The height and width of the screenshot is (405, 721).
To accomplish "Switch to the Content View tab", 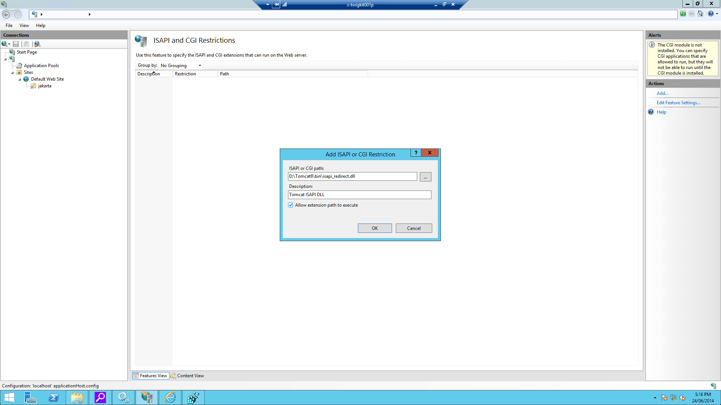I will [187, 376].
